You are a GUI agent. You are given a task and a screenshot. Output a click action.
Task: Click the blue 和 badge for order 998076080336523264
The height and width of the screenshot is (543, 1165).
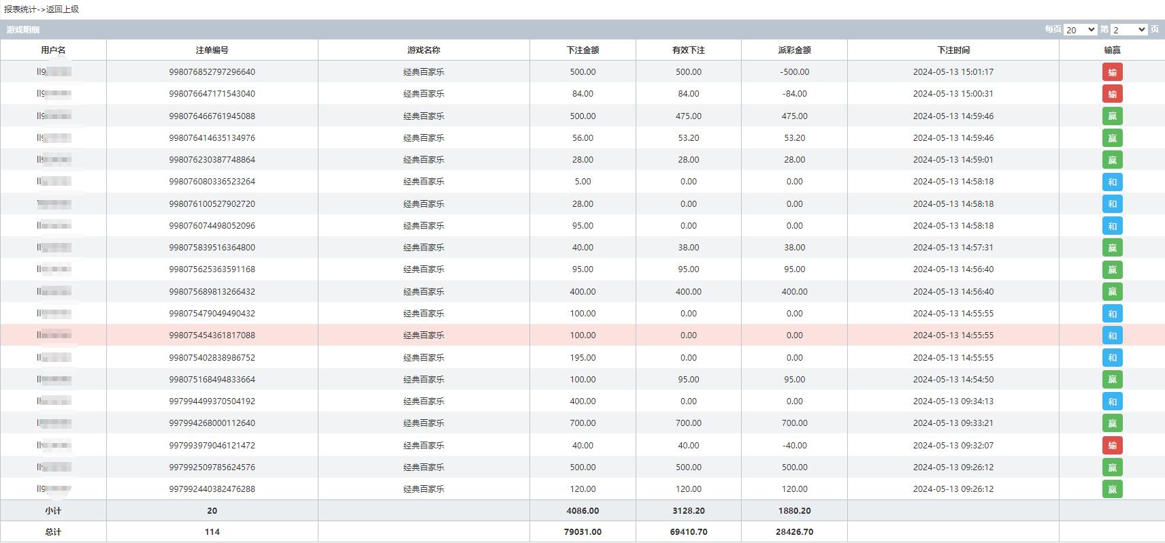(x=1113, y=182)
